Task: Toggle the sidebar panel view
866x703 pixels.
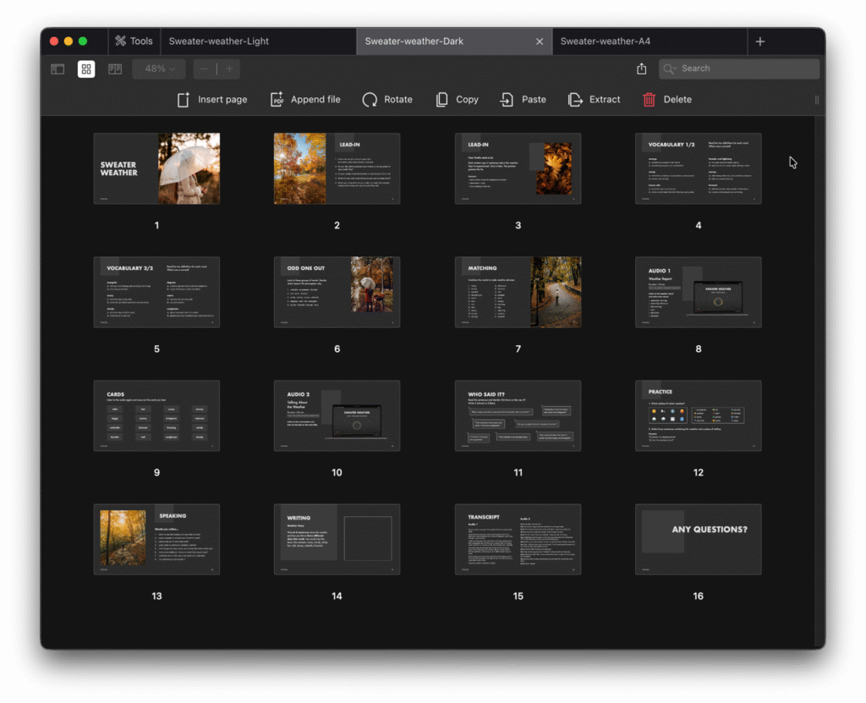Action: tap(58, 69)
